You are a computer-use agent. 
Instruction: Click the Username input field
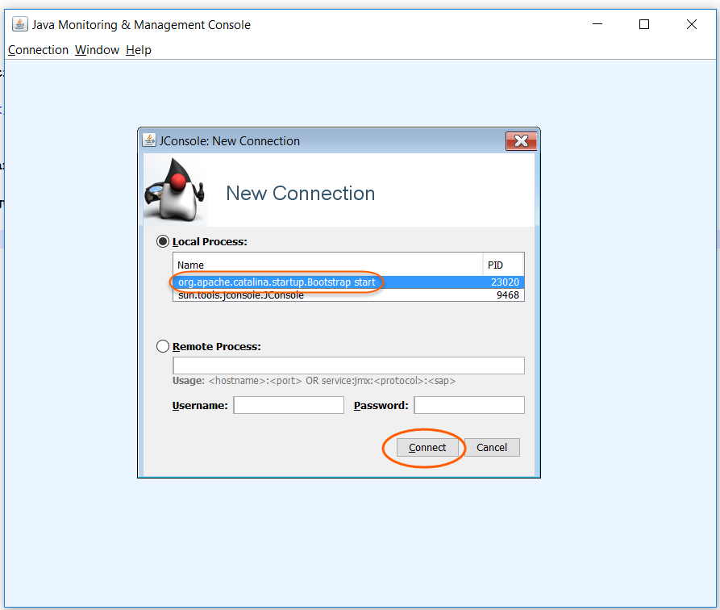pyautogui.click(x=288, y=405)
